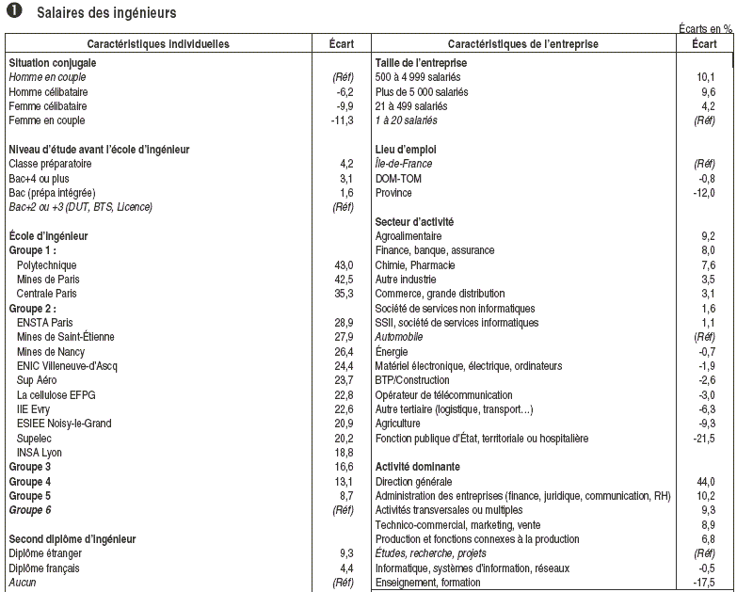Click 'Études, recherche, projets' reference row
Image resolution: width=737 pixels, height=592 pixels.
(430, 553)
